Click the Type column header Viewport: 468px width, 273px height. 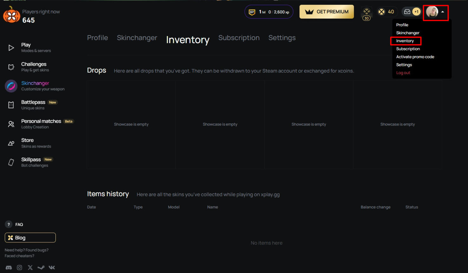click(138, 207)
